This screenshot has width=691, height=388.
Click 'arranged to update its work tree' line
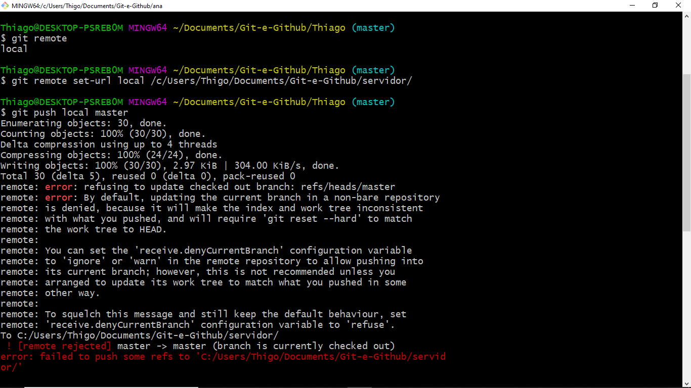(203, 282)
